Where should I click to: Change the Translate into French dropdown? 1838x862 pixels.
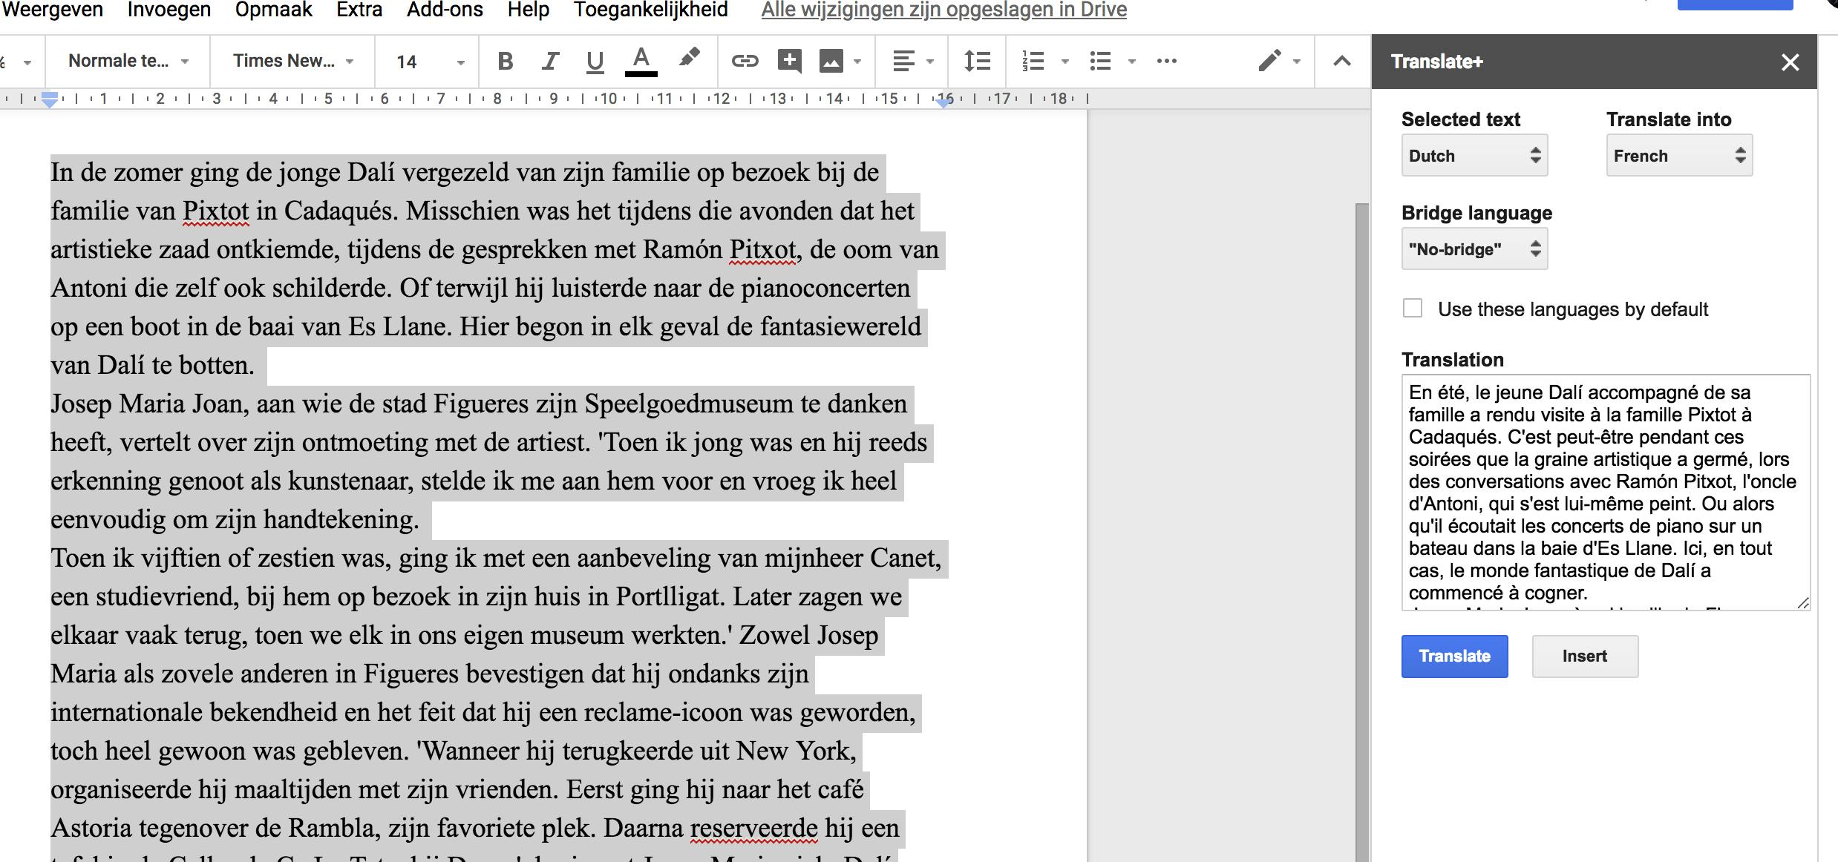(1678, 156)
